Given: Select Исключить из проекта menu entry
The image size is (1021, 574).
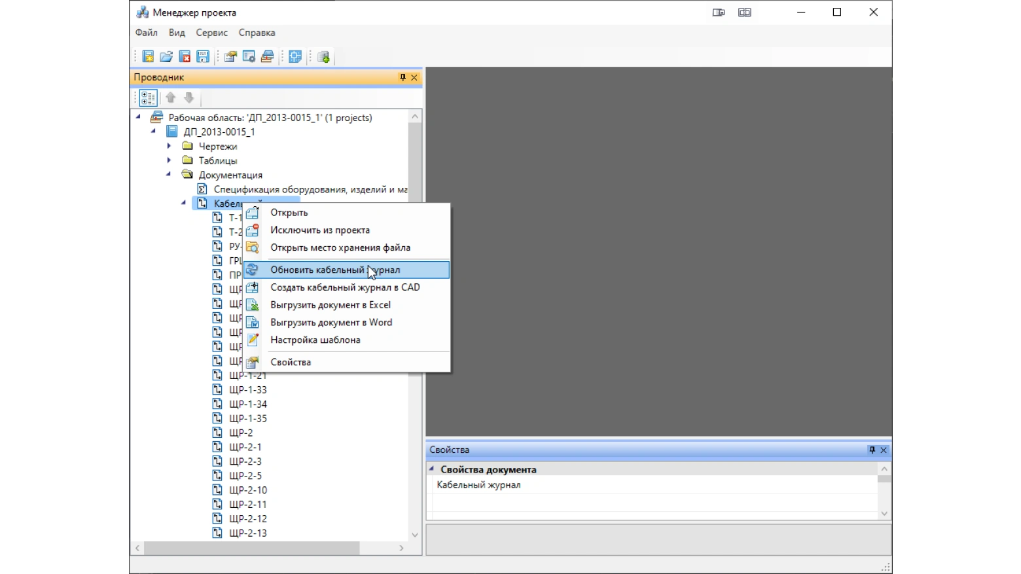Looking at the screenshot, I should [347, 230].
